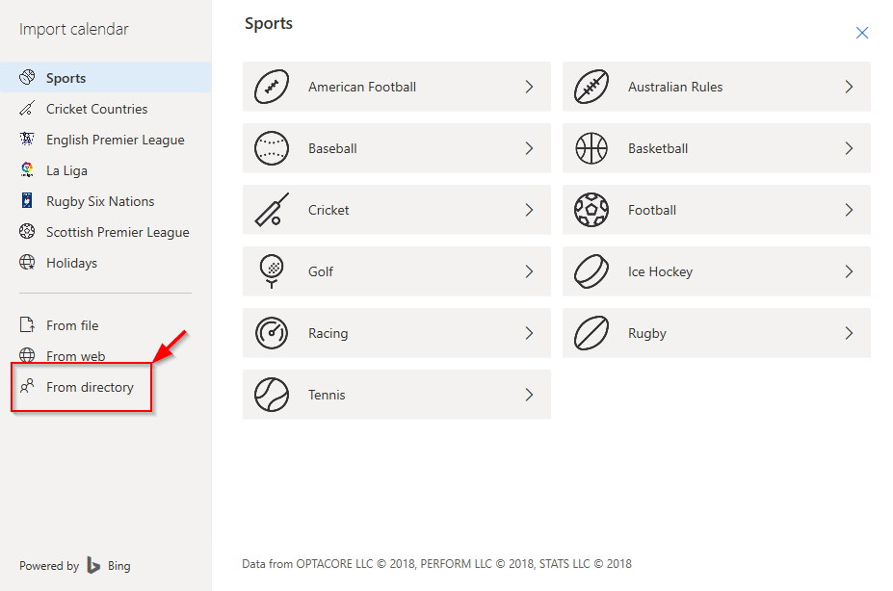Click the Tennis ball icon
Image resolution: width=893 pixels, height=591 pixels.
(271, 395)
